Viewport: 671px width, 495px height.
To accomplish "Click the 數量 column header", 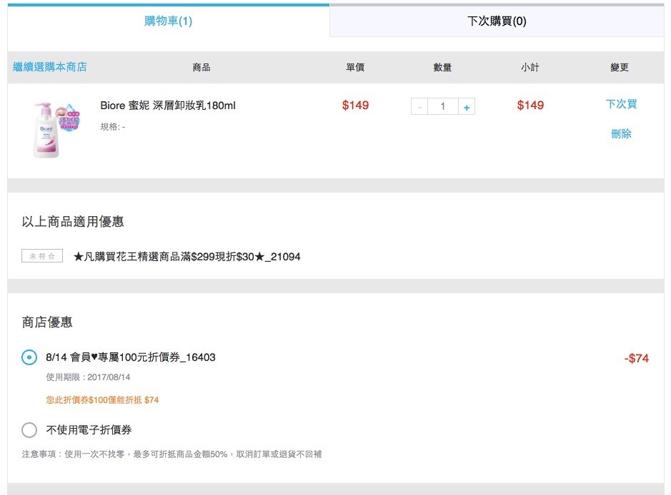I will (442, 67).
